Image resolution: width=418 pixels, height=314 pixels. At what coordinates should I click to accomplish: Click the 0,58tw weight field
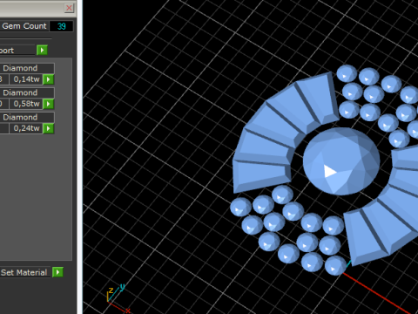point(26,104)
